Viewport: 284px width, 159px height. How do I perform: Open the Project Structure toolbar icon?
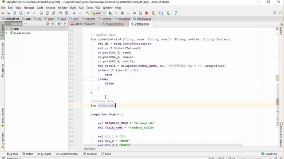tap(161, 13)
